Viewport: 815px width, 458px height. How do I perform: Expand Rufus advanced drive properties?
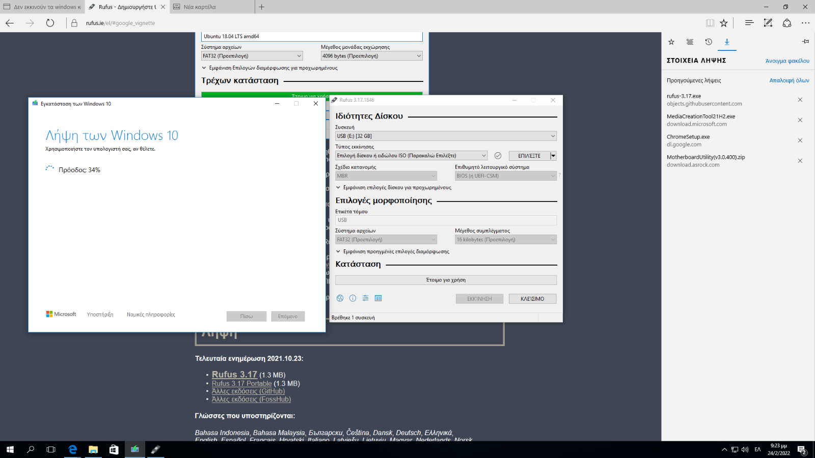click(394, 187)
